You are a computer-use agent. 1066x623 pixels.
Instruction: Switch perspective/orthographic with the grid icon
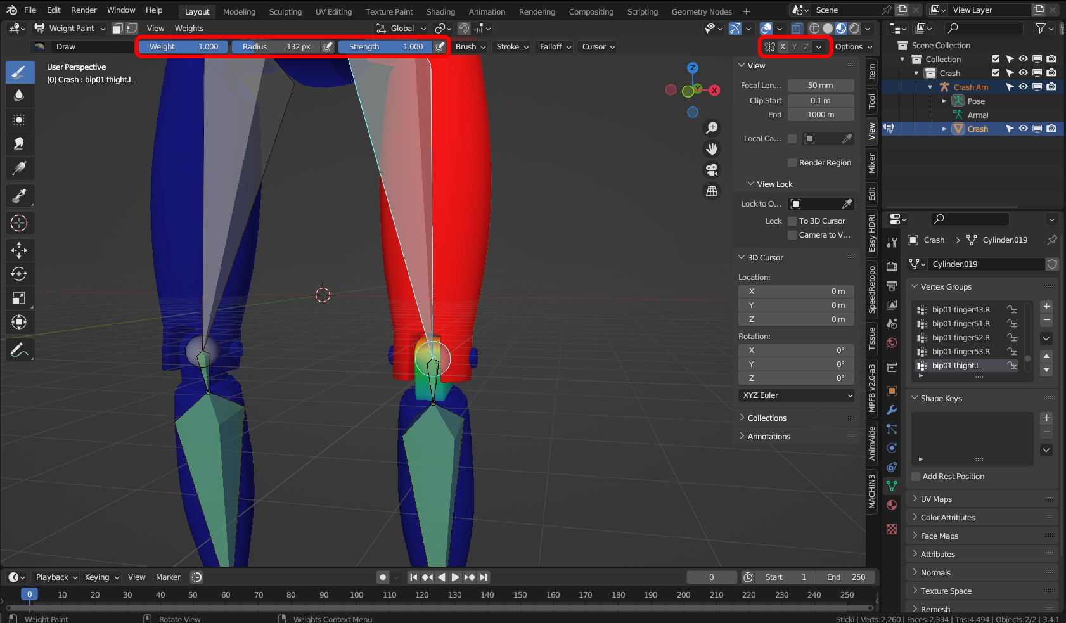[712, 191]
